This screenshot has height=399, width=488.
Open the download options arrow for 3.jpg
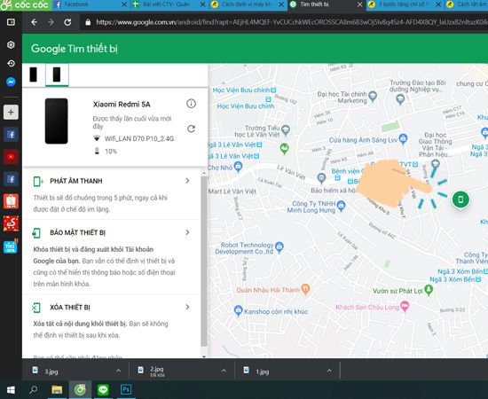(x=118, y=371)
